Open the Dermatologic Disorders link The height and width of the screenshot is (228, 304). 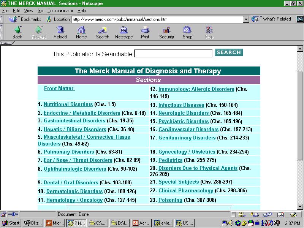tap(74, 192)
